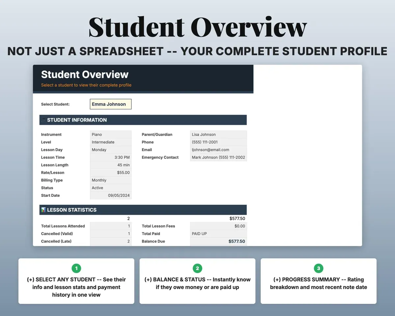Select the Rate/Lesson row label
This screenshot has height=316, width=395.
[x=53, y=172]
